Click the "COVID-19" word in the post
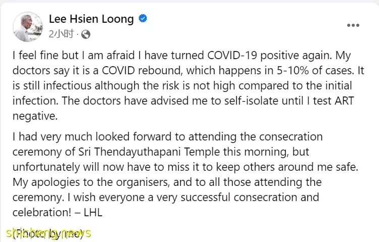 click(232, 56)
